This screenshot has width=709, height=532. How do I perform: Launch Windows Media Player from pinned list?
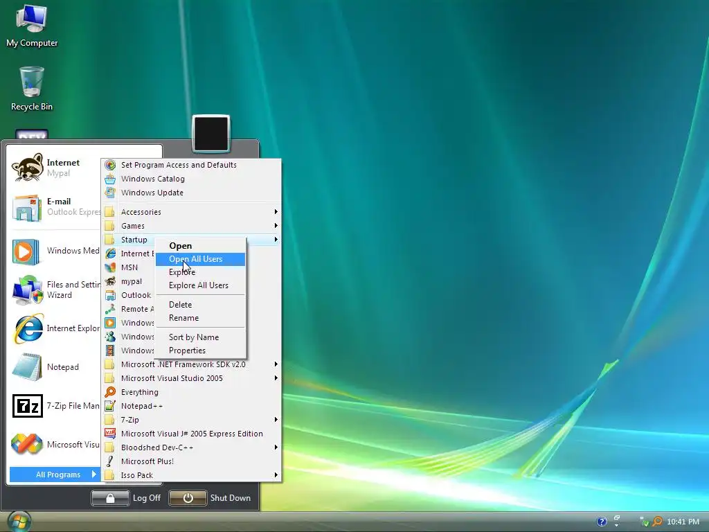pyautogui.click(x=26, y=251)
